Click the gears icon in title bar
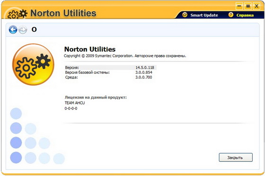Viewport: 265px width, 176px height. [18, 14]
